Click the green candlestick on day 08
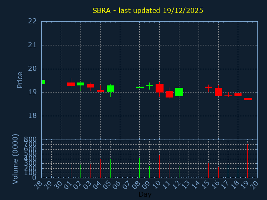 point(140,87)
